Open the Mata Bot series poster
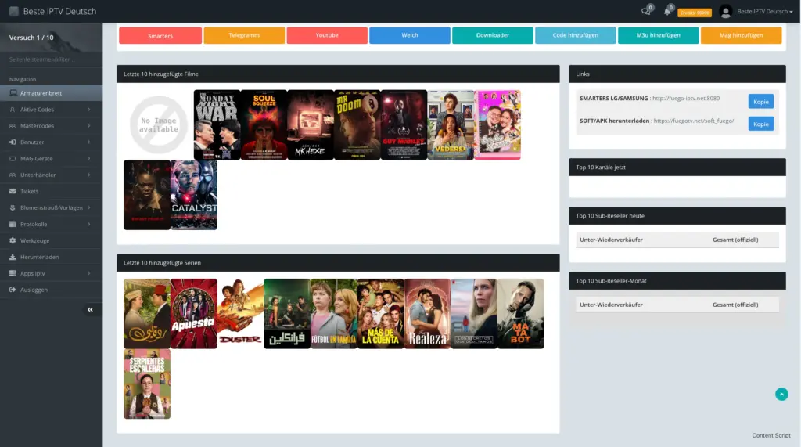The height and width of the screenshot is (447, 801). coord(520,313)
